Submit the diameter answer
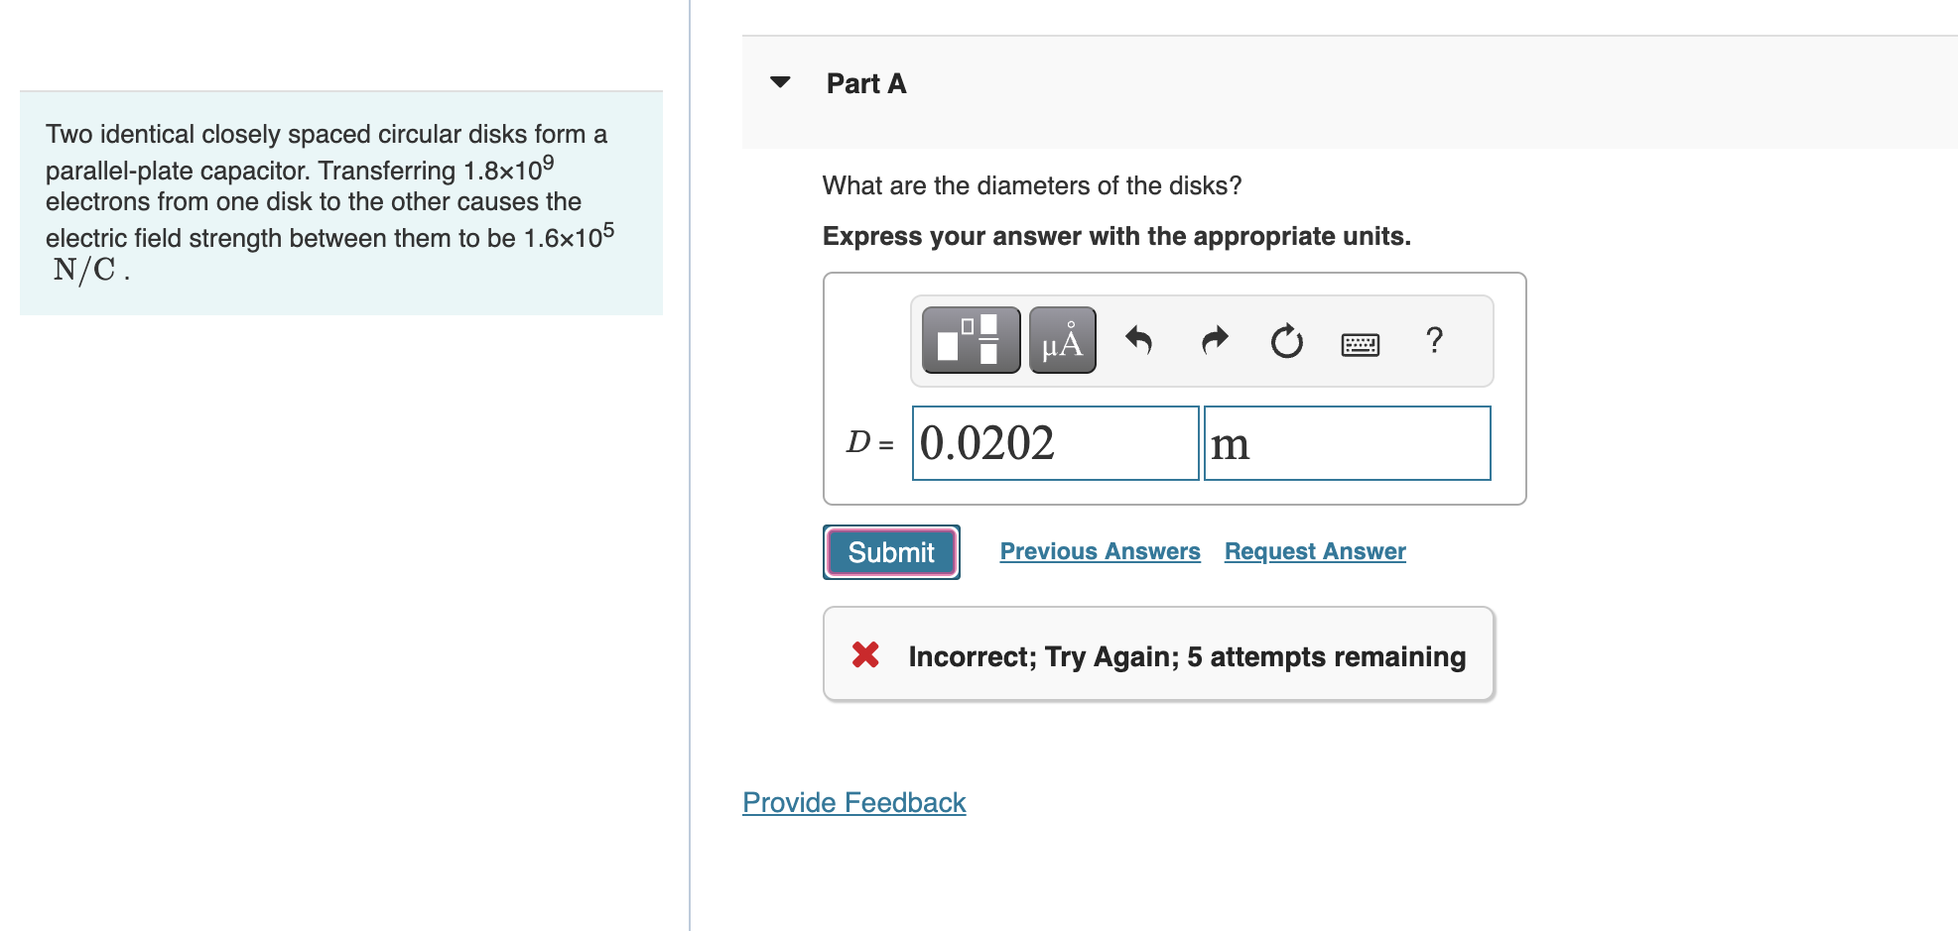Screen dimensions: 1958x931 pyautogui.click(x=889, y=552)
